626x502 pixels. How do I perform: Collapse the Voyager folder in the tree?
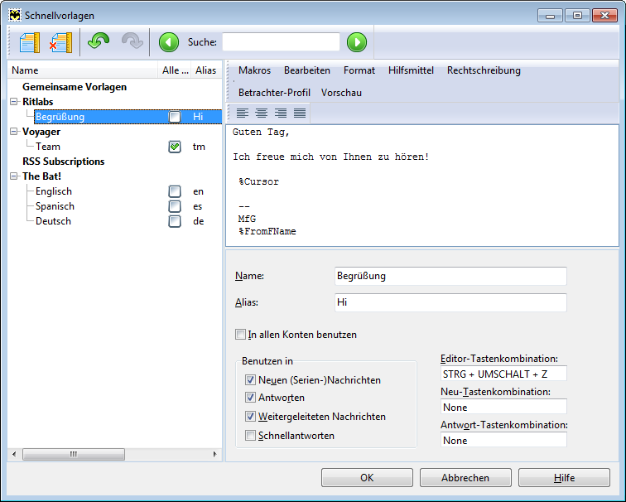coord(14,132)
